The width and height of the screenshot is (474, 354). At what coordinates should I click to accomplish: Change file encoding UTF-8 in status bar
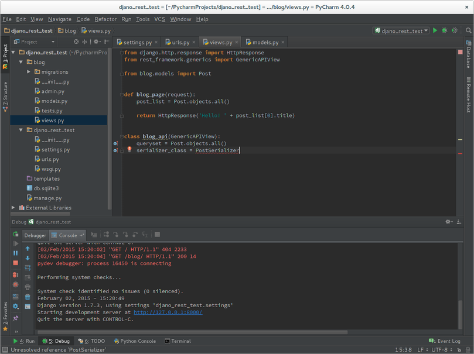(x=442, y=349)
